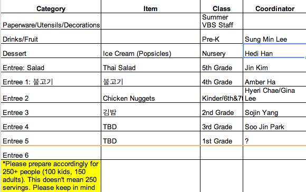Click the 김밥 item cell
Image resolution: width=306 pixels, height=192 pixels.
point(150,110)
